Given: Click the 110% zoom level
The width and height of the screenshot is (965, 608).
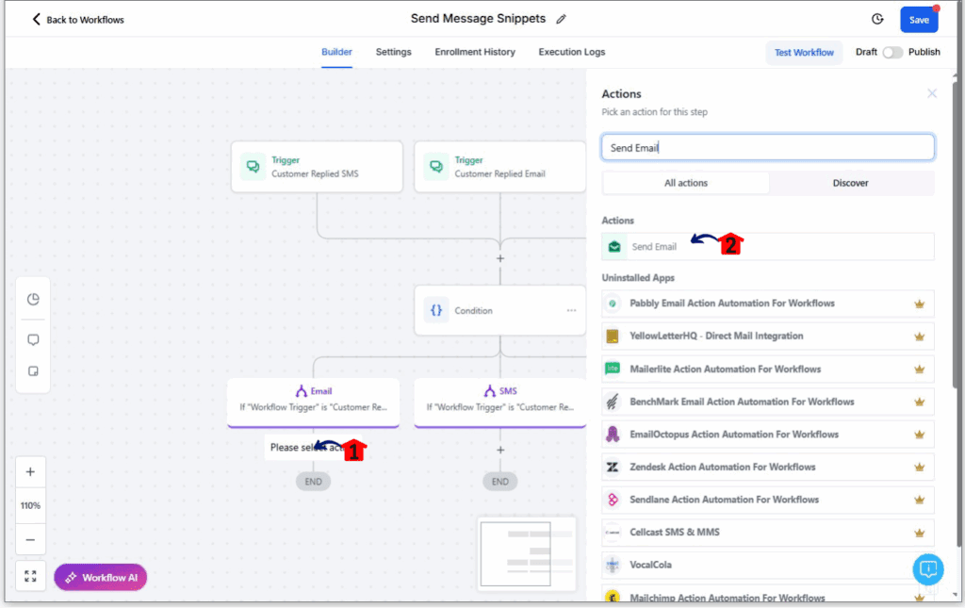Looking at the screenshot, I should click(x=30, y=506).
